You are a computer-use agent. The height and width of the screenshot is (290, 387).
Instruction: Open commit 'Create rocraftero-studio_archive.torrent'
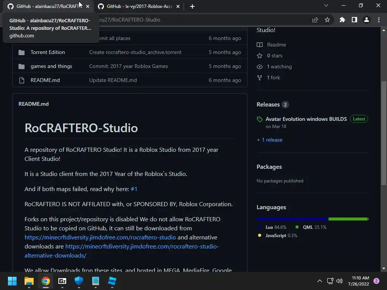click(x=135, y=52)
